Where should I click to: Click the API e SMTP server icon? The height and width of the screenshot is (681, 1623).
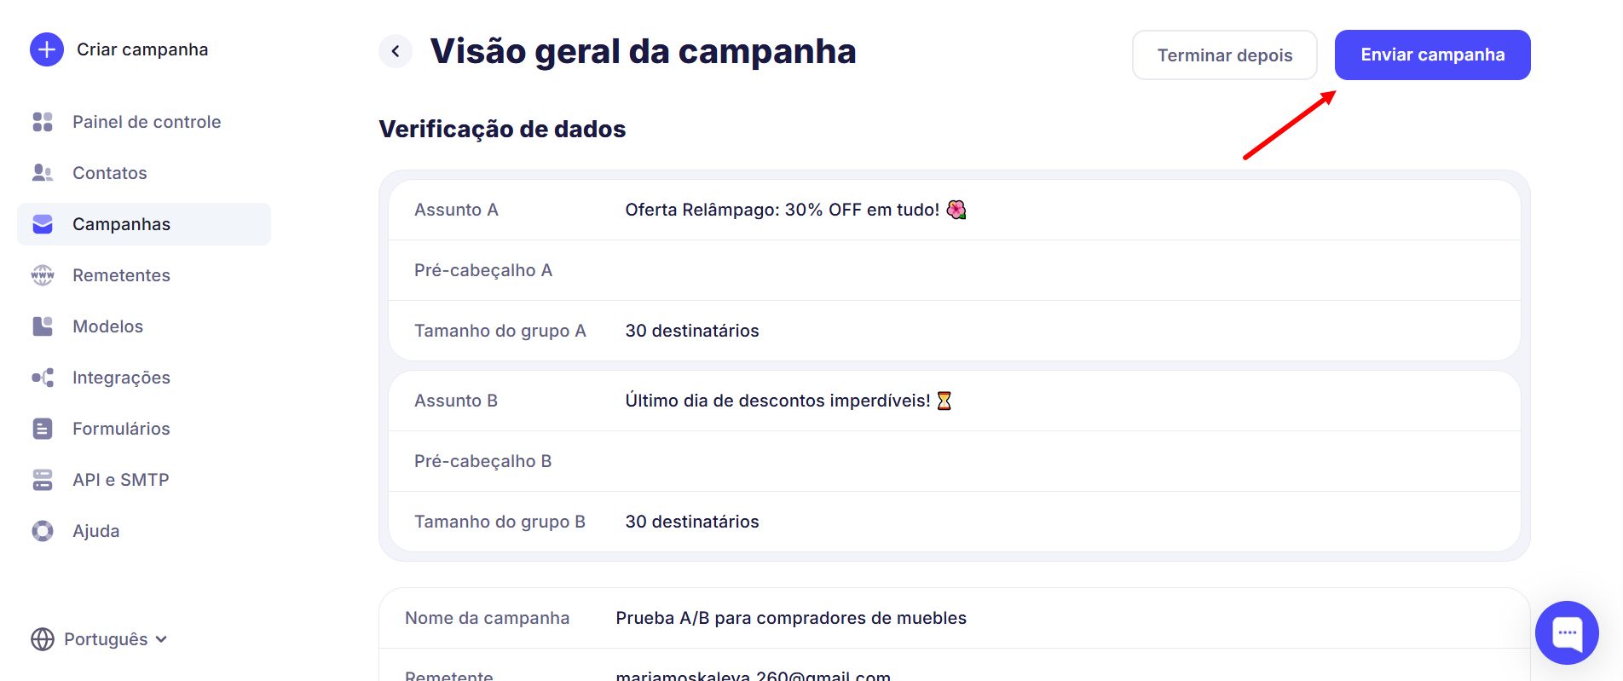(x=43, y=480)
